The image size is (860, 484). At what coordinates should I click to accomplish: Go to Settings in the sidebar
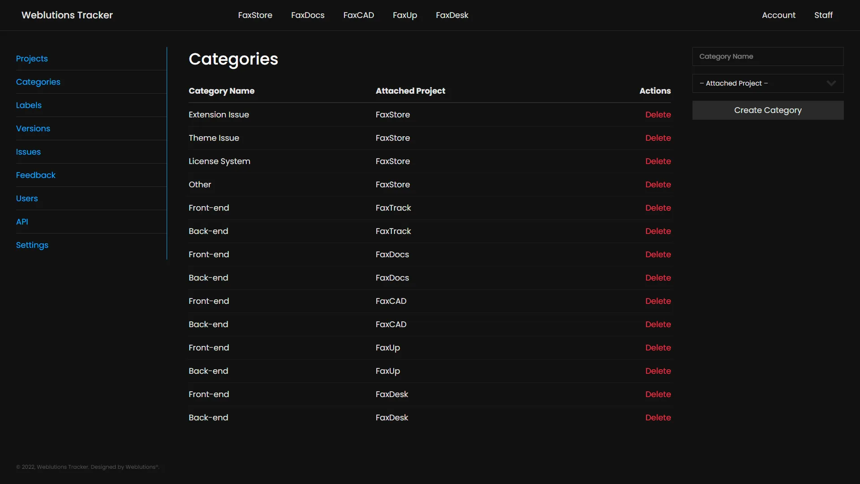32,245
